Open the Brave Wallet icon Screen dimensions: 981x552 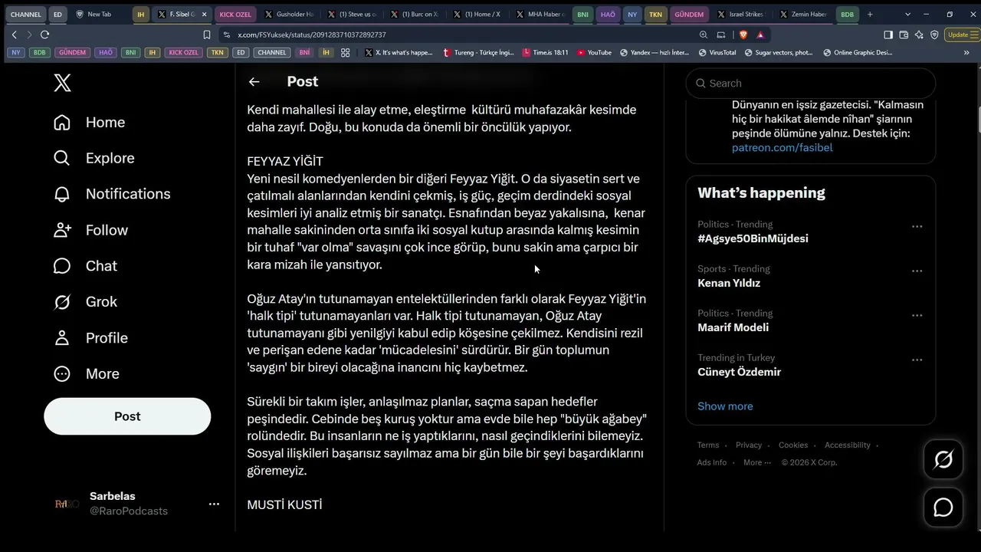tap(904, 34)
